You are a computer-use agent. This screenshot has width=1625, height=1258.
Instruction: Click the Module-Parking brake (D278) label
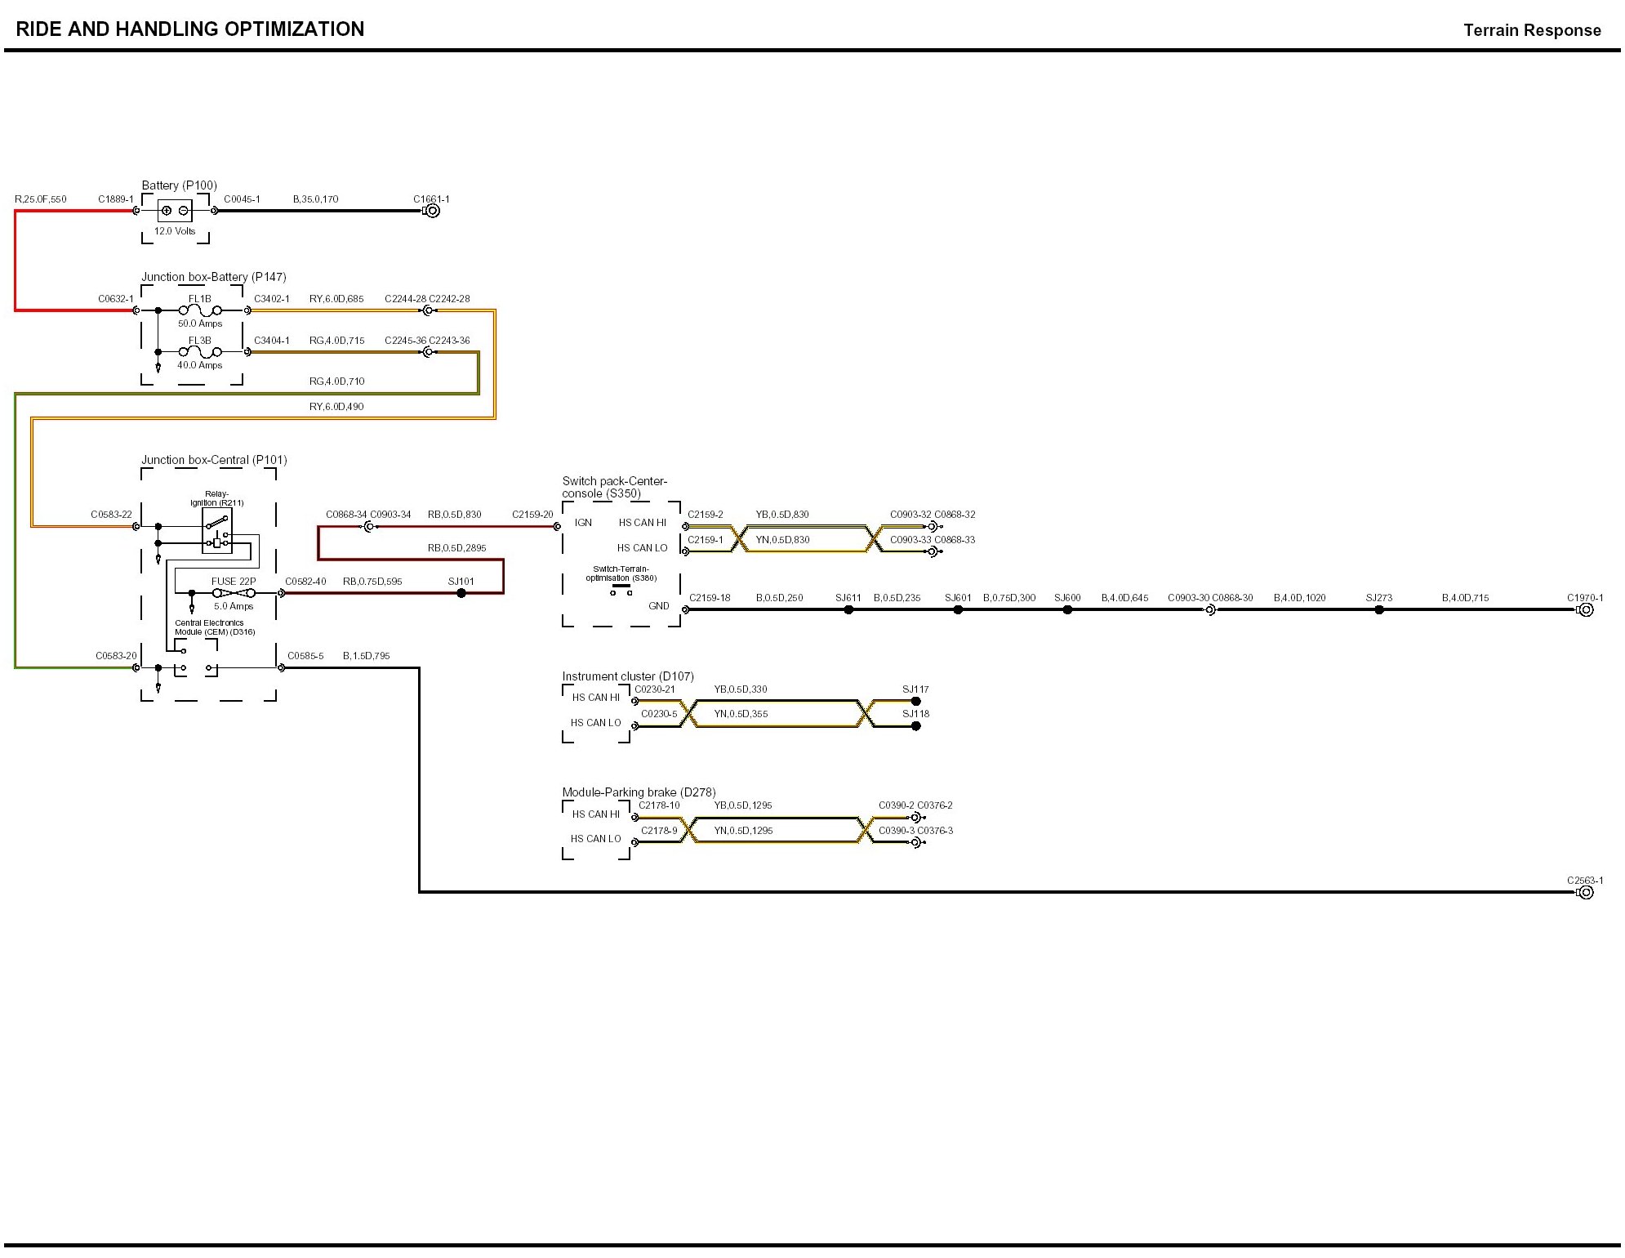pyautogui.click(x=639, y=792)
